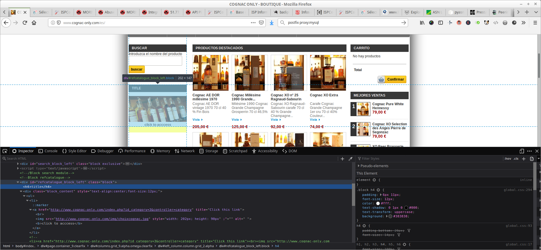
Task: Reload the page with the refresh icon
Action: pyautogui.click(x=25, y=23)
